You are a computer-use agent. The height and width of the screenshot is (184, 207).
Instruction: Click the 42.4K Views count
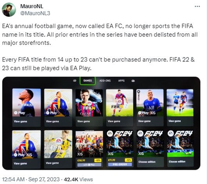(78, 179)
